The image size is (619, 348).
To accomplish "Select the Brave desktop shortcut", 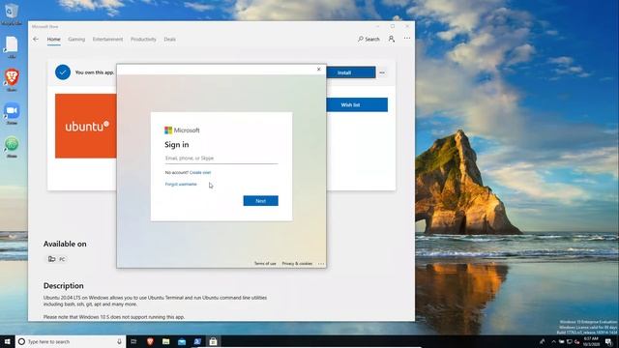I will click(x=12, y=79).
